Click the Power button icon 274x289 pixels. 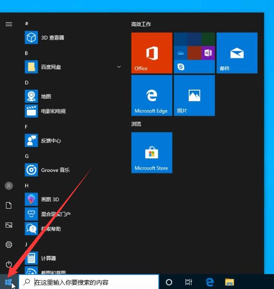pos(9,264)
